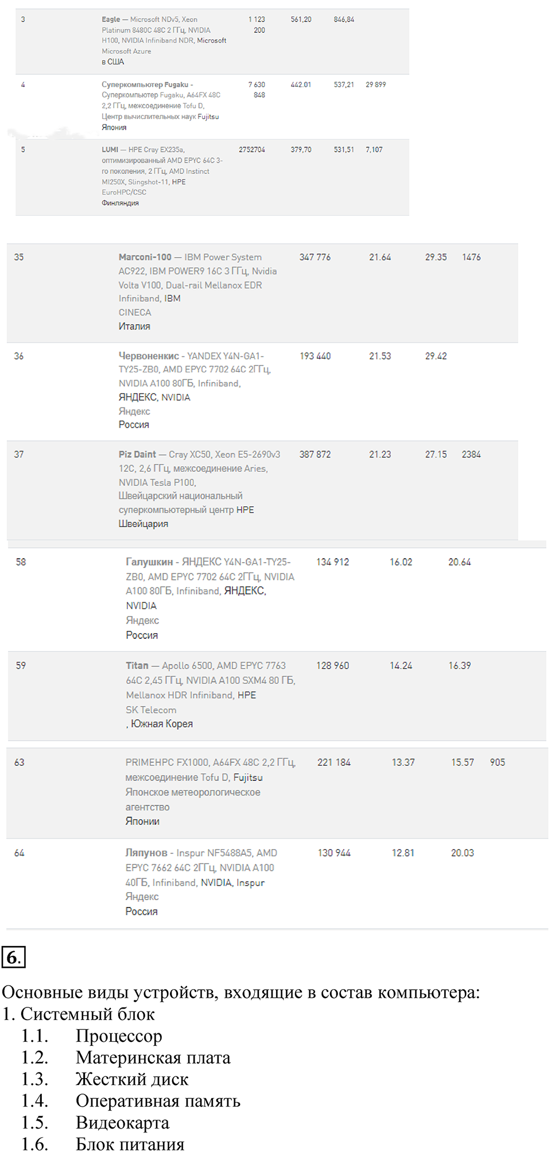Open the Titan entry title
This screenshot has width=551, height=1151.
coord(137,665)
